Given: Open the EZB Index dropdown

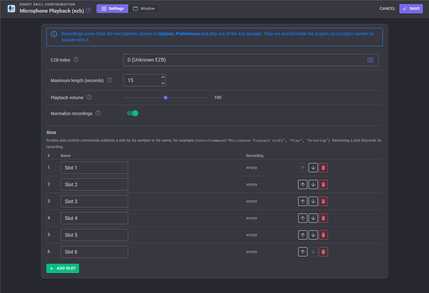Looking at the screenshot, I should click(x=251, y=60).
